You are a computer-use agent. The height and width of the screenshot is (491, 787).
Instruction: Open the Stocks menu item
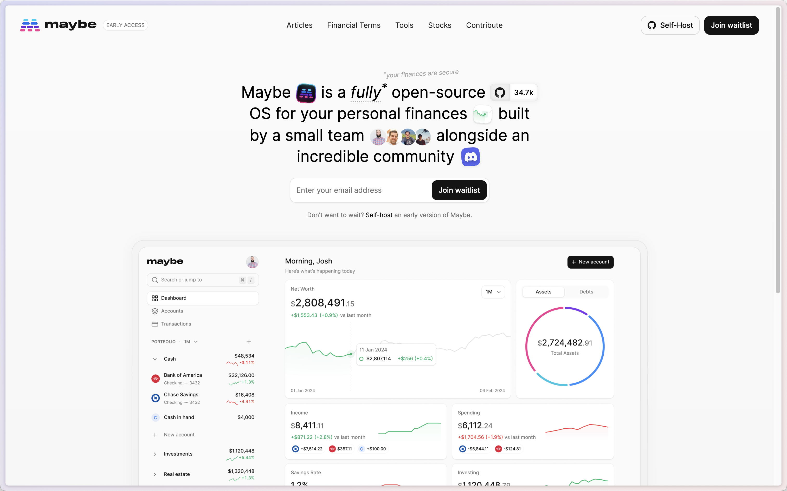click(x=440, y=25)
